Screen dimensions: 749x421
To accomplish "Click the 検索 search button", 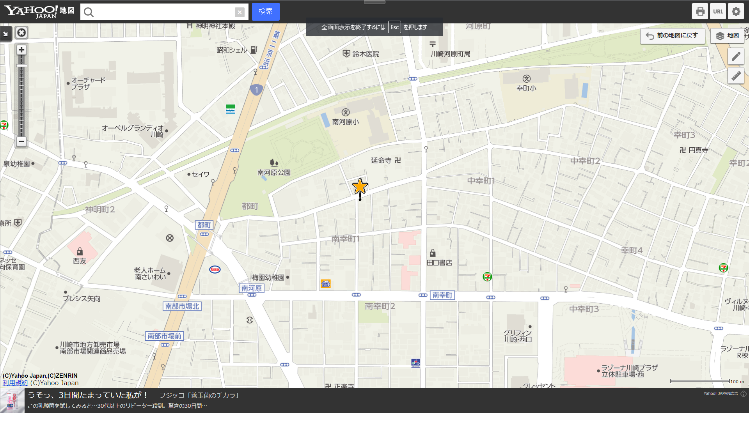I will 266,11.
